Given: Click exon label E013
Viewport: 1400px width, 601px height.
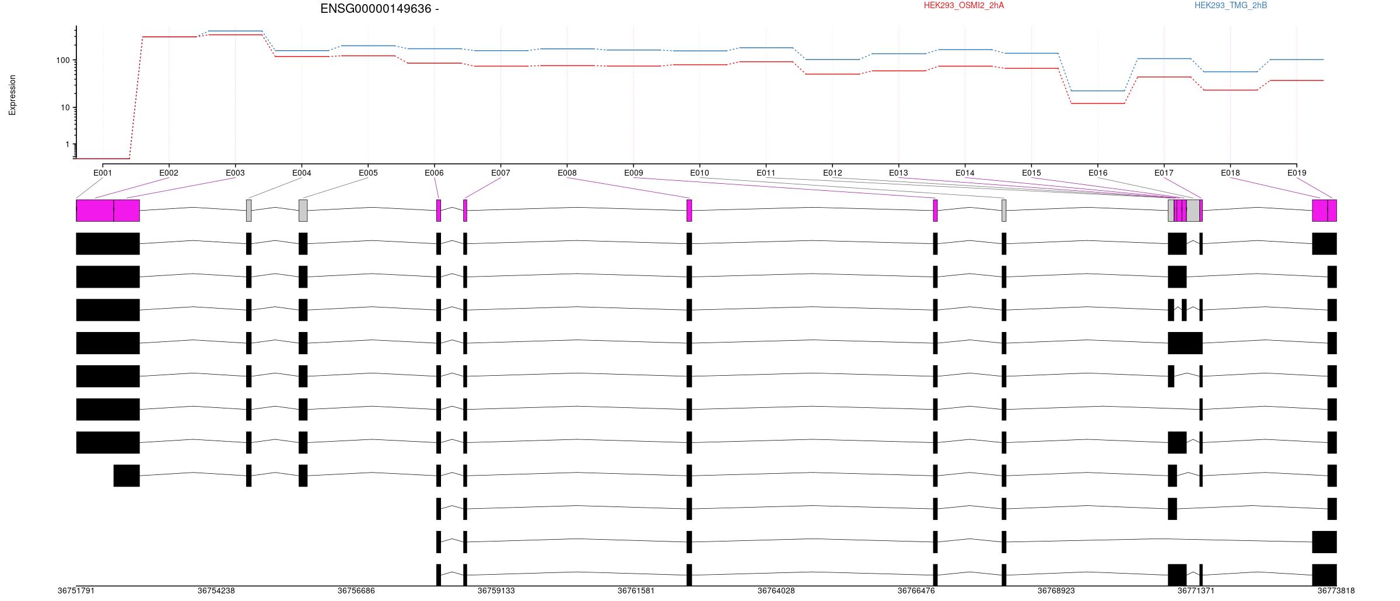Looking at the screenshot, I should click(898, 173).
